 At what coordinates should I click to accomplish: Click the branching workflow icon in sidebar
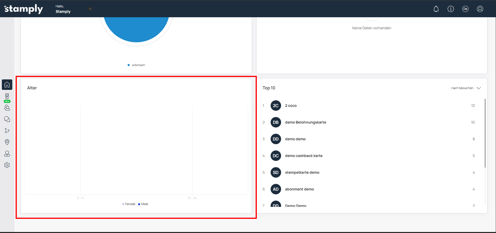point(7,131)
